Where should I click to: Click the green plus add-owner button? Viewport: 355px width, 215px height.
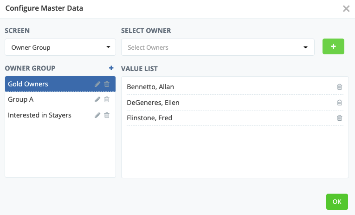(333, 47)
